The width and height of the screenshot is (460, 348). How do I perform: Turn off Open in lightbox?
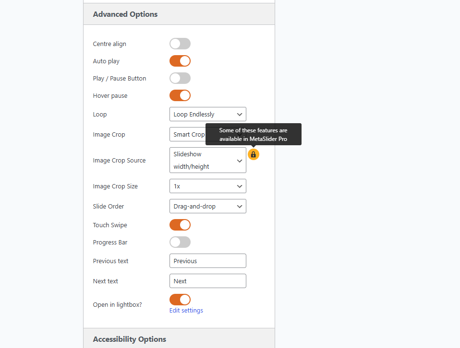[x=180, y=300]
